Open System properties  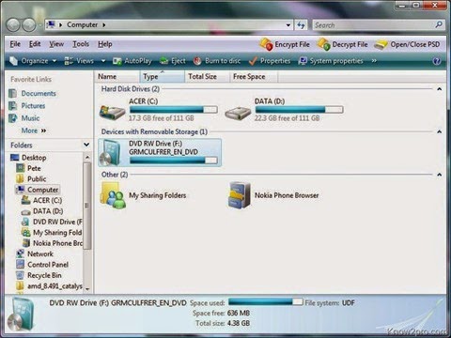click(331, 61)
